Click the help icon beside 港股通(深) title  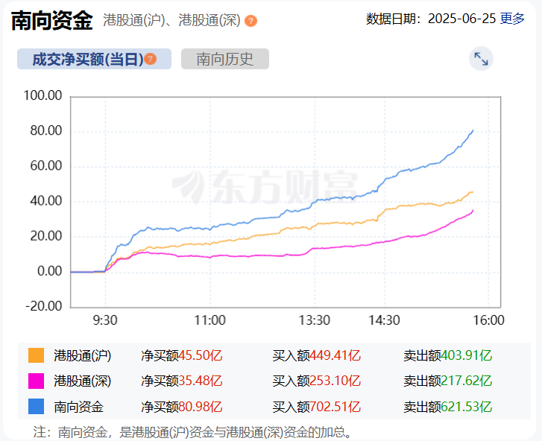[x=250, y=21]
